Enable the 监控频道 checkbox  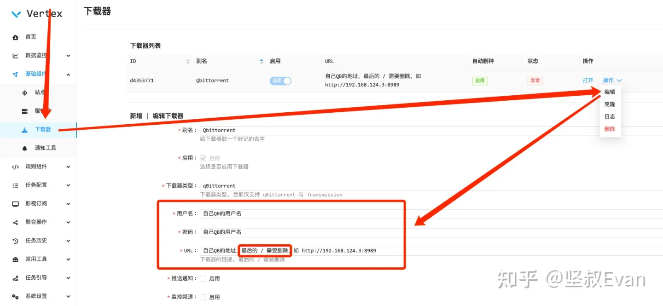click(x=203, y=297)
